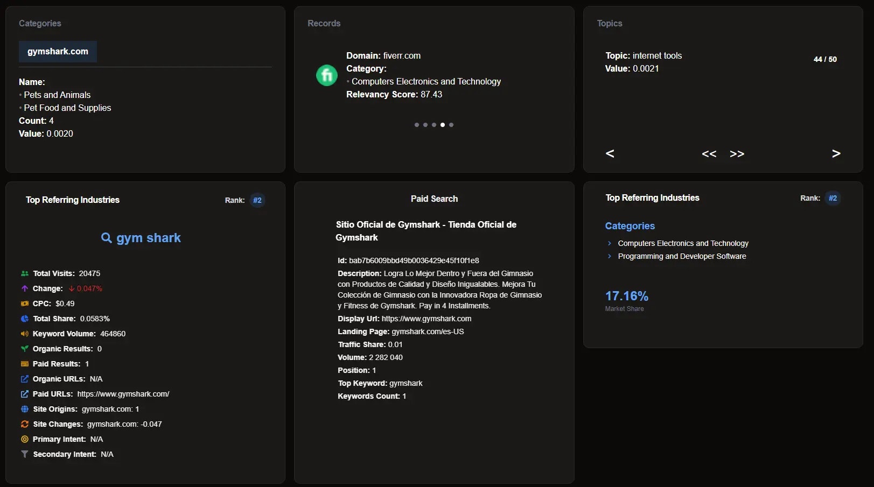Click the Site Changes gymshark.com: -0.047 value
This screenshot has height=487, width=874.
pos(124,424)
